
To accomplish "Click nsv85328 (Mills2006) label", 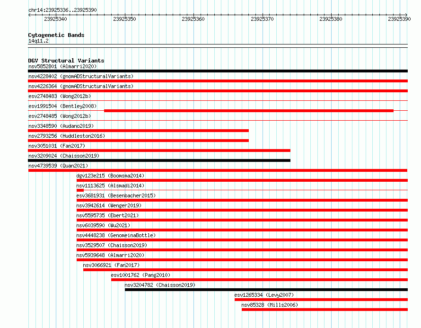I will 270,305.
